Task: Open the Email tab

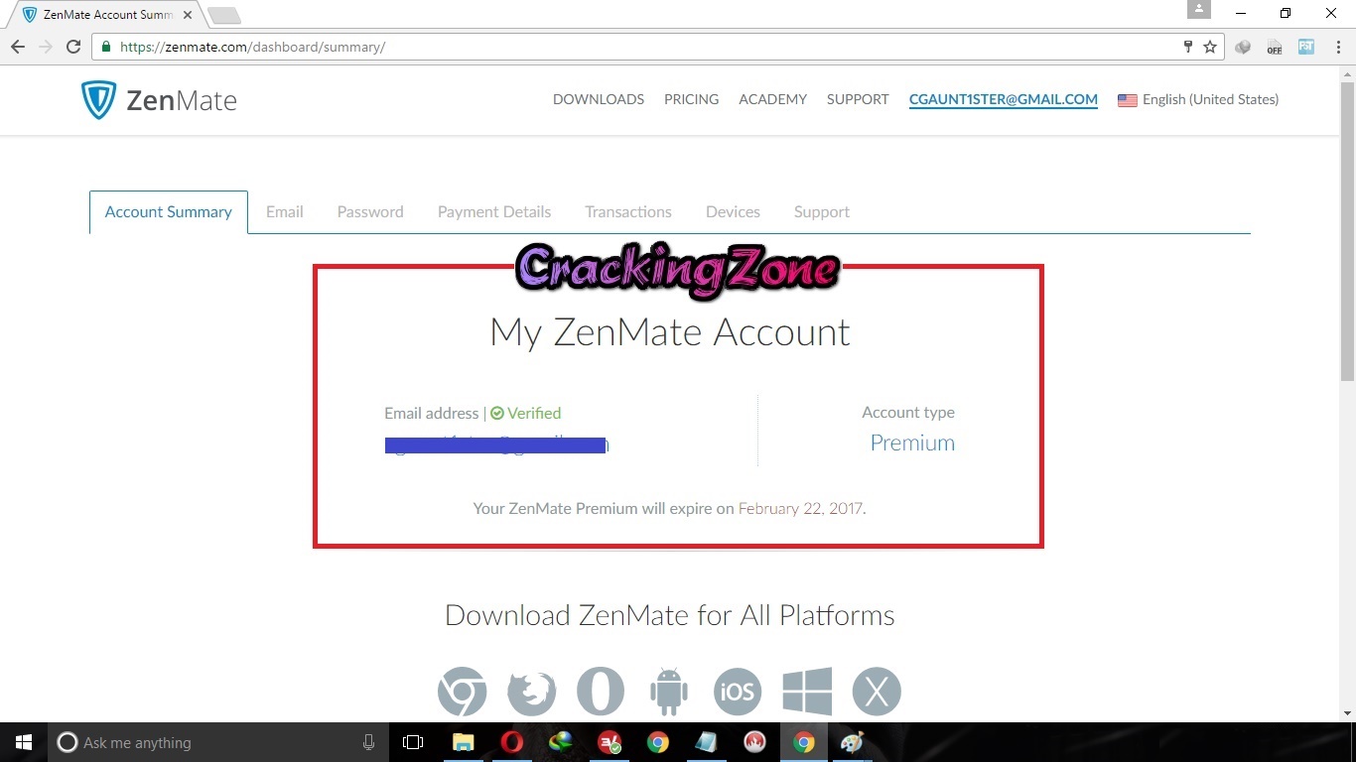Action: point(285,212)
